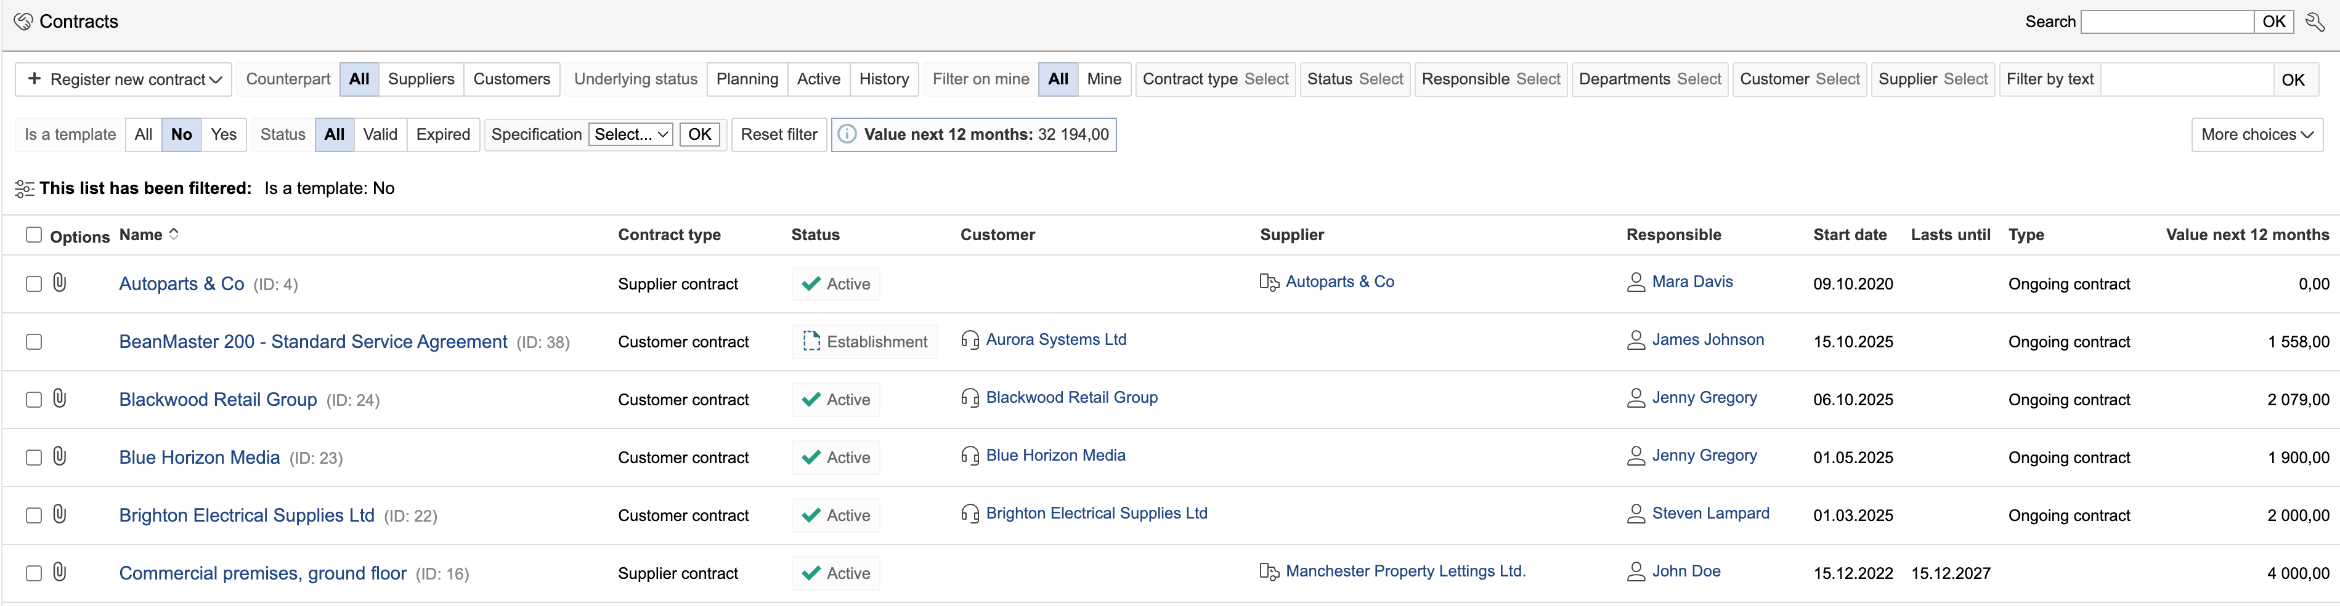The height and width of the screenshot is (606, 2340).
Task: Open the Specification Select... combo box
Action: (630, 134)
